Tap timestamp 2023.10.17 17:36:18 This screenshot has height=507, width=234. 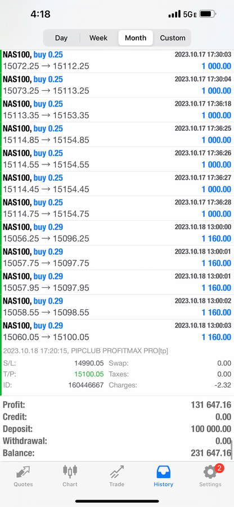pos(203,104)
